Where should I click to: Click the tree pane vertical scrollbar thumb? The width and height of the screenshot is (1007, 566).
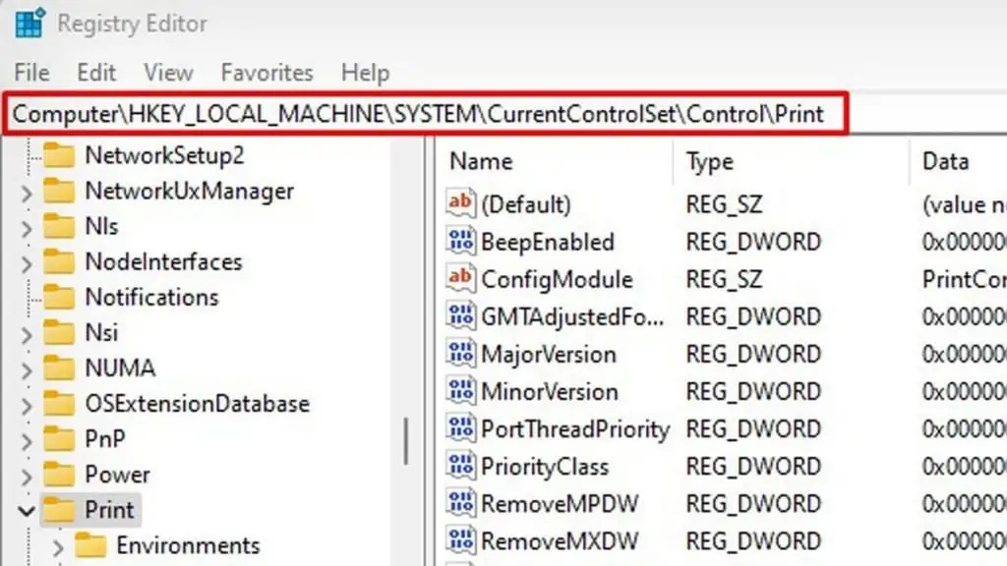[406, 441]
